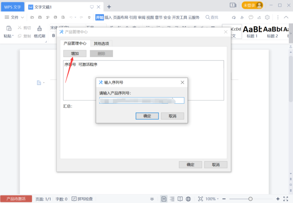
Task: Click the 产品待激活 status button
Action: click(16, 199)
